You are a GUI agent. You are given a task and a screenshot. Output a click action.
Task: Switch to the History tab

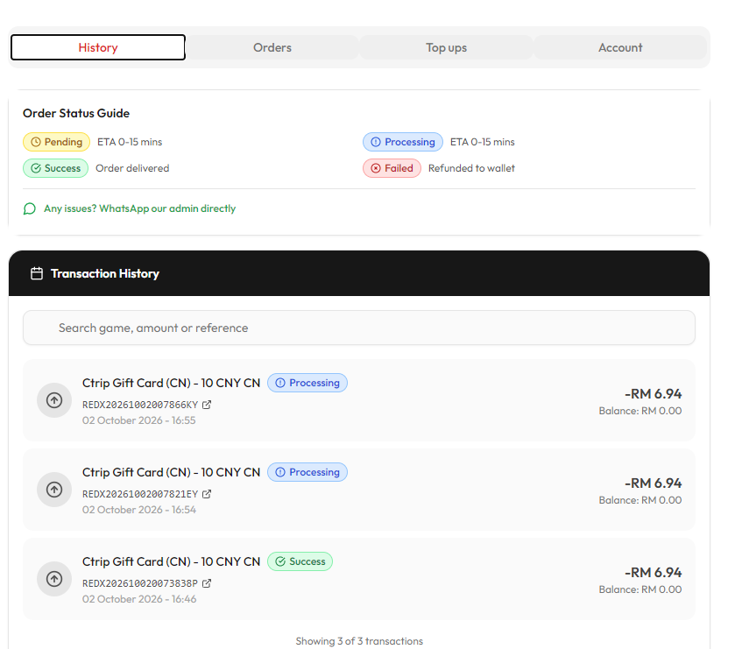[98, 47]
